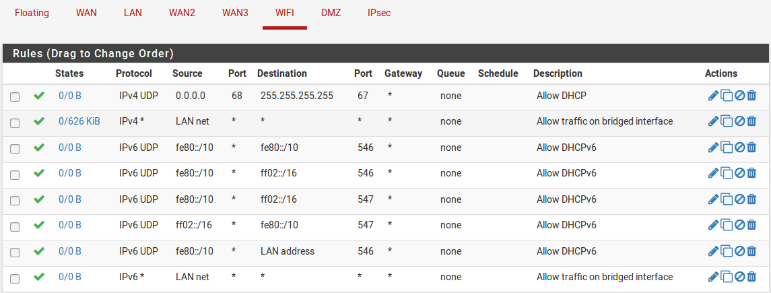Click 0/0 B states link for Allow DHCP
The width and height of the screenshot is (771, 293).
tap(70, 96)
